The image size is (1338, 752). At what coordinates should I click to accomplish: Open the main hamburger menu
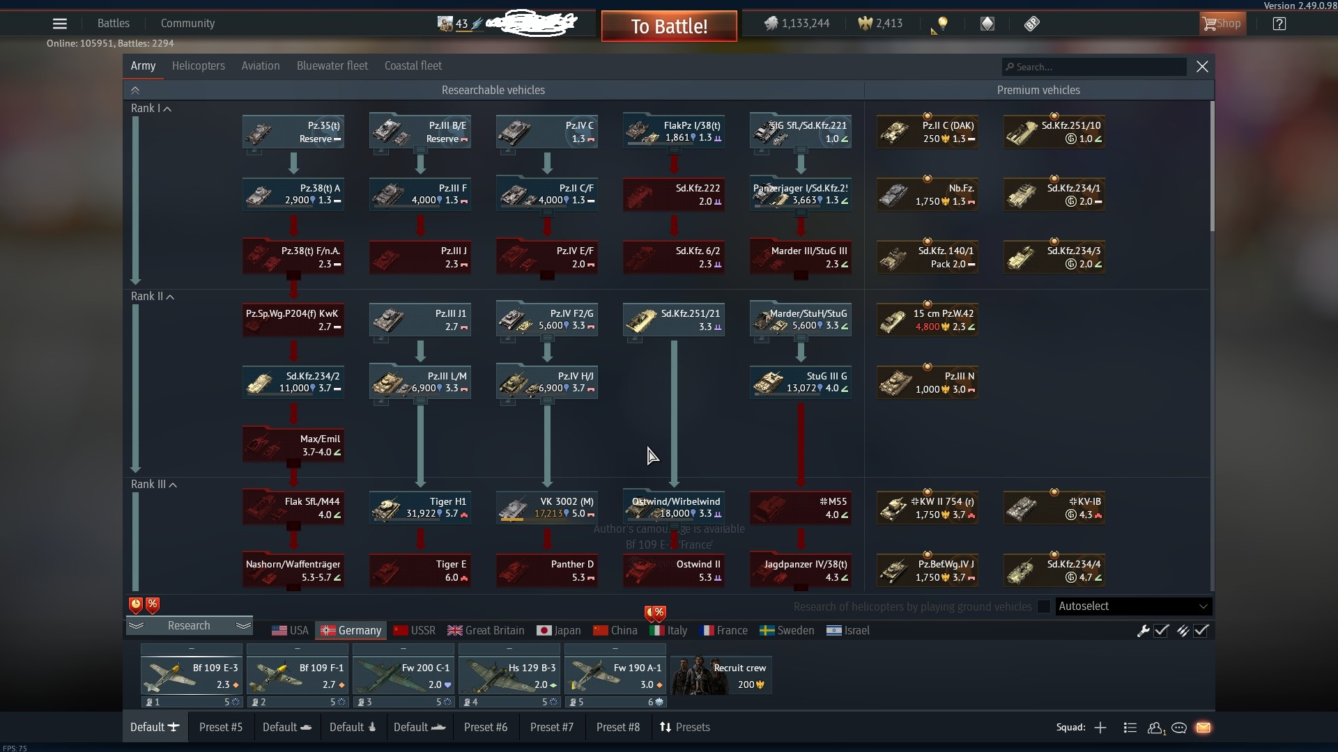(x=60, y=24)
